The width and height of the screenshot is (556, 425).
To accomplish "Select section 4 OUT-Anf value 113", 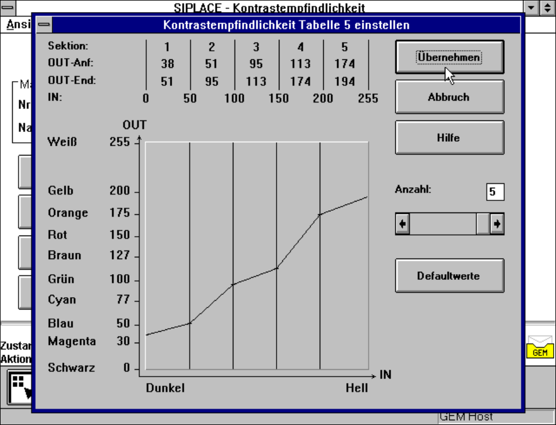I will (x=300, y=64).
